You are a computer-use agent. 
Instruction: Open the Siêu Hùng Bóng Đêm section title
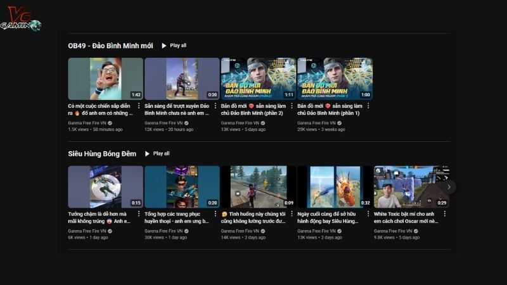(x=102, y=154)
